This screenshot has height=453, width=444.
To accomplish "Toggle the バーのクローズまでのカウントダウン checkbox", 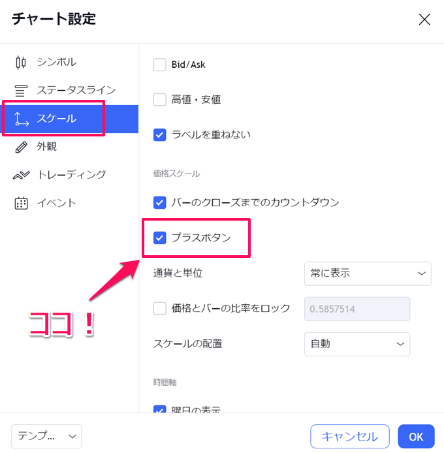I will click(x=159, y=202).
